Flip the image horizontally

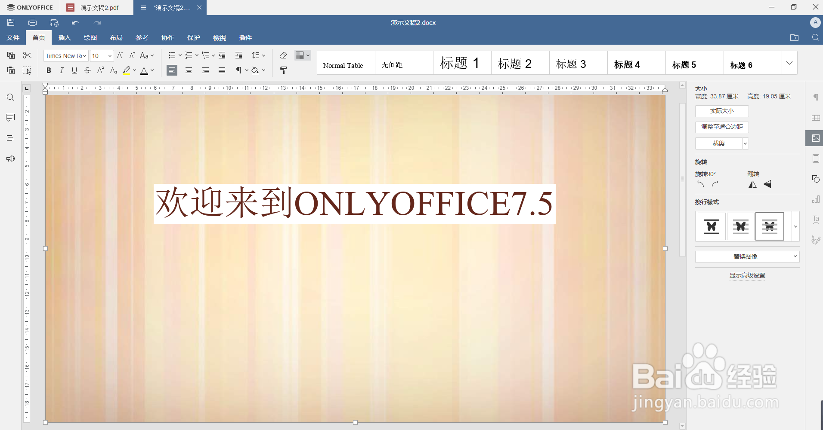(x=752, y=184)
